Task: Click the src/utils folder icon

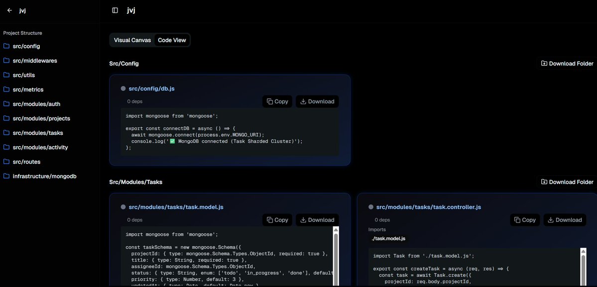Action: click(x=6, y=75)
